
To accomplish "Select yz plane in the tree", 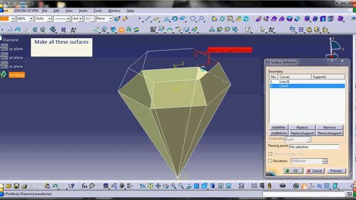I will (16, 58).
